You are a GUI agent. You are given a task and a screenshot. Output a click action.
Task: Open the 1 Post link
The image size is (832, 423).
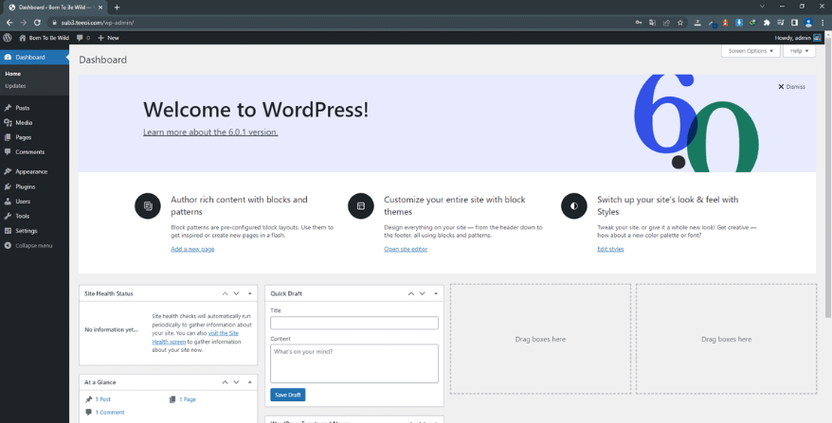(x=103, y=399)
